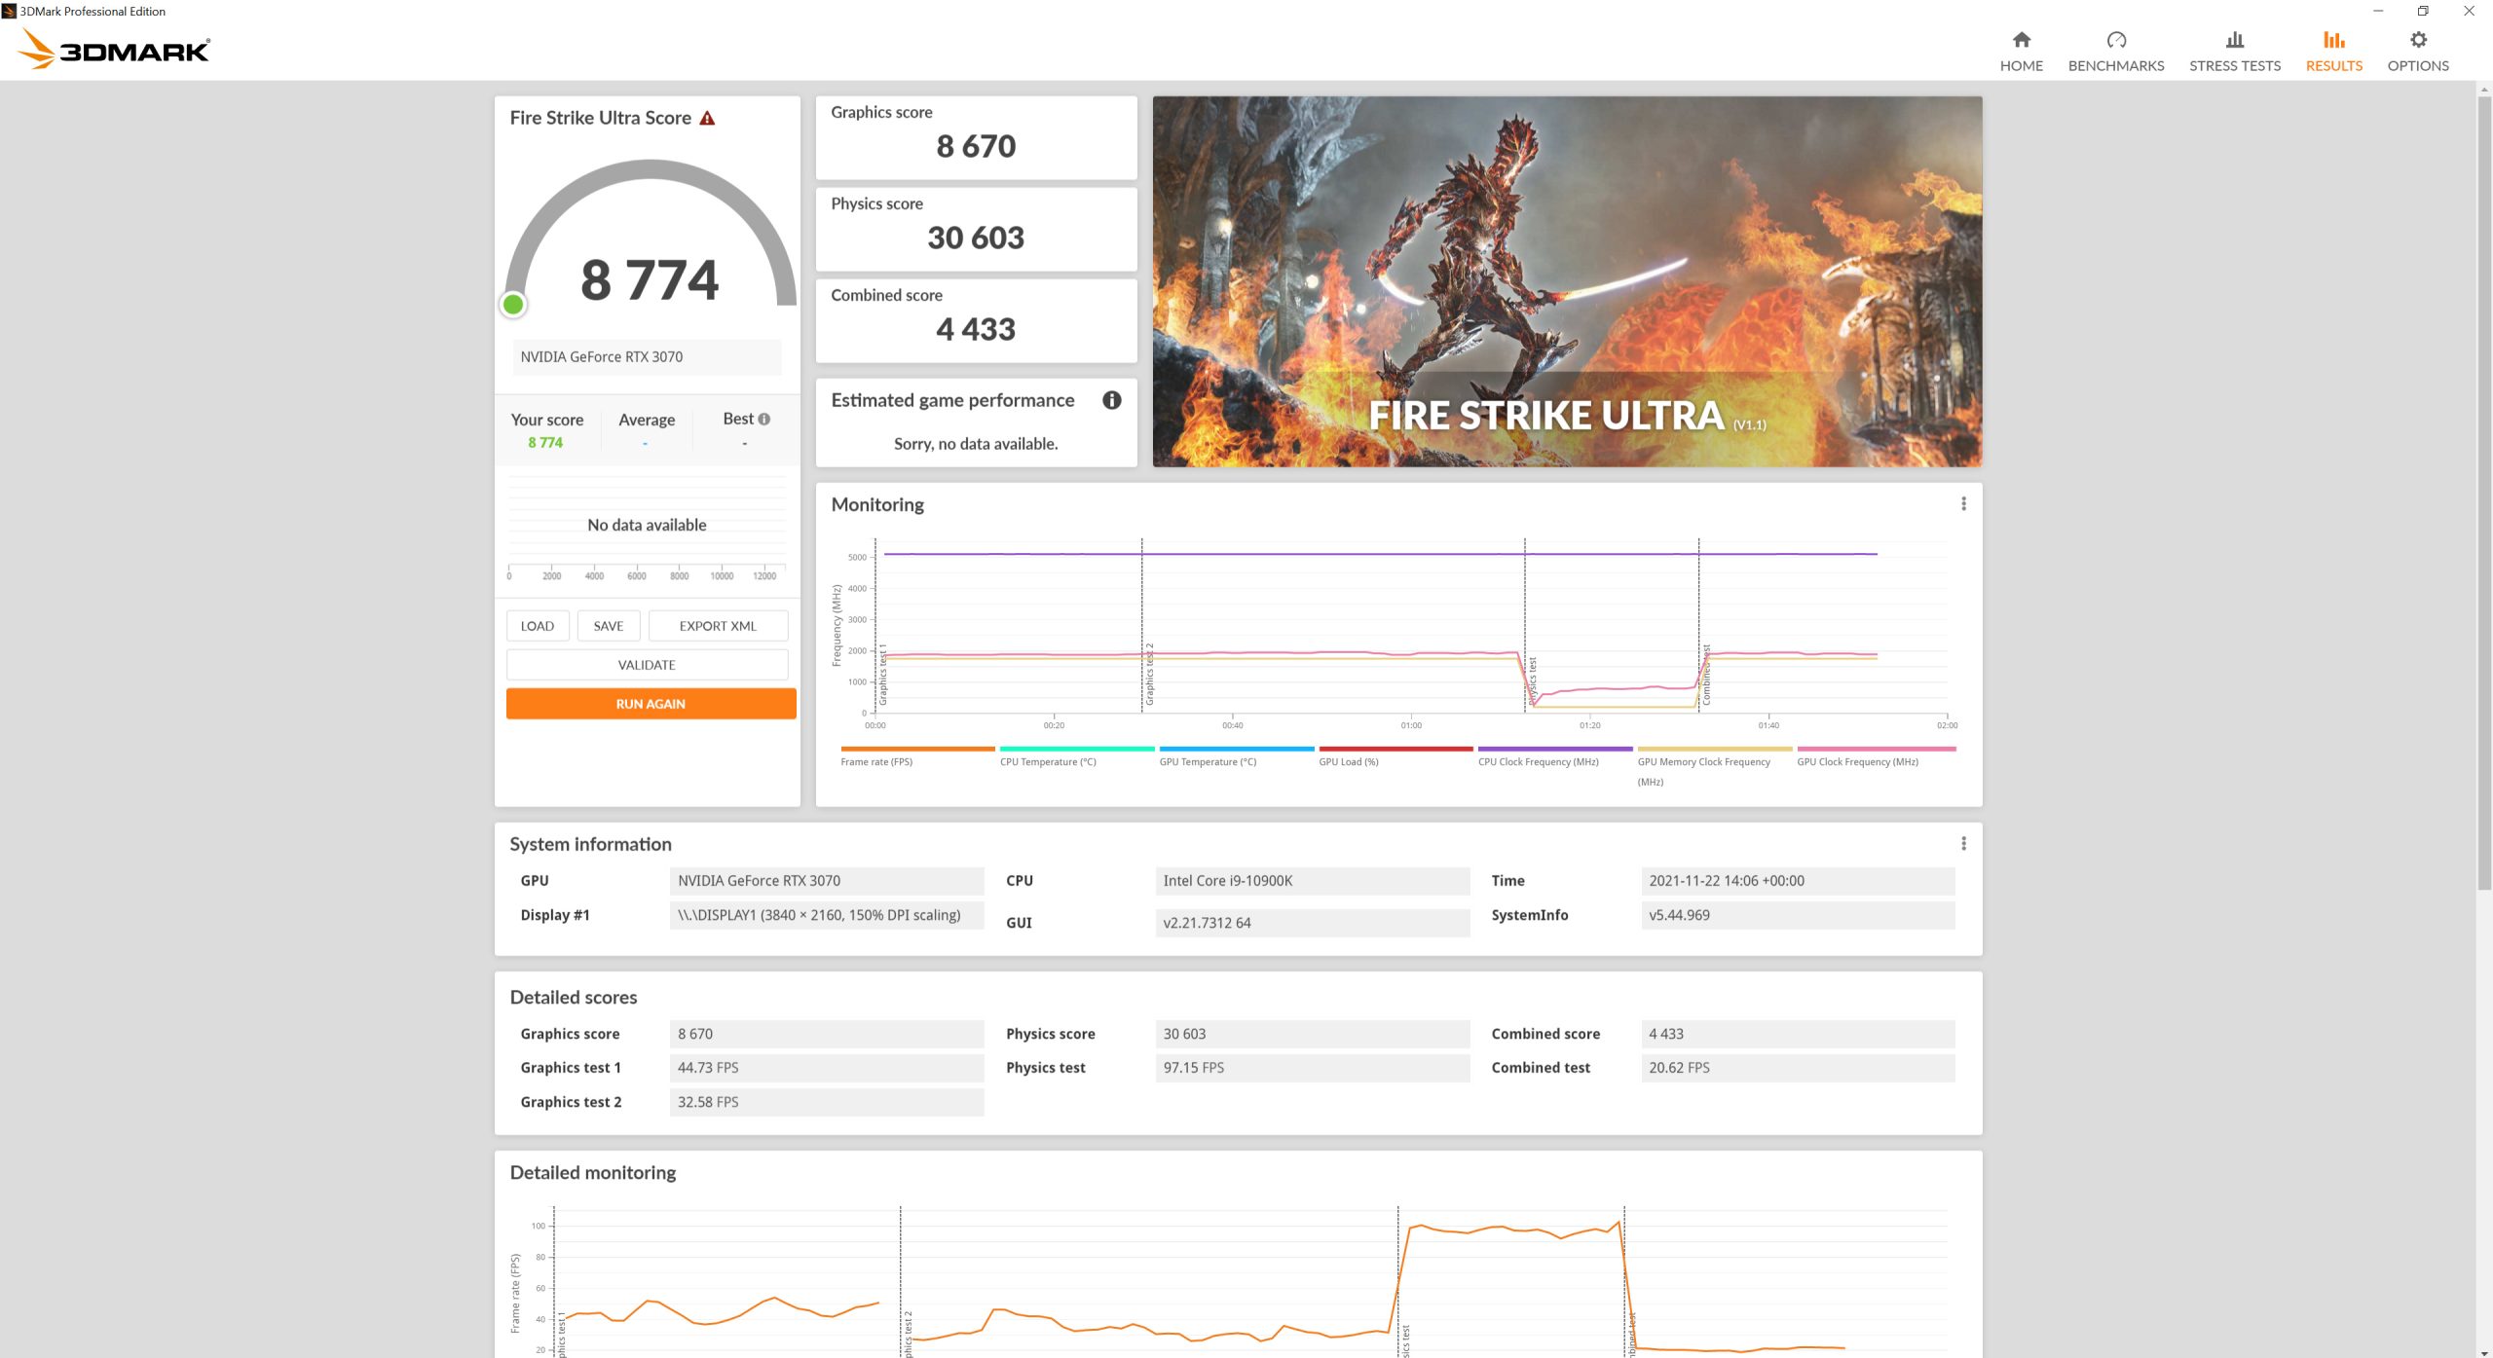Toggle GPU Clock Frequency legend series
The height and width of the screenshot is (1358, 2493).
(1857, 761)
